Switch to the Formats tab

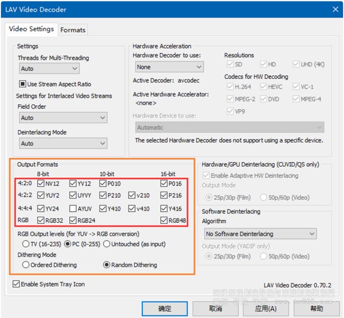73,30
